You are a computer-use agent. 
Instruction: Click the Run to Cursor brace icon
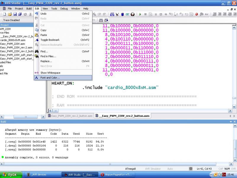pyautogui.click(x=186, y=14)
